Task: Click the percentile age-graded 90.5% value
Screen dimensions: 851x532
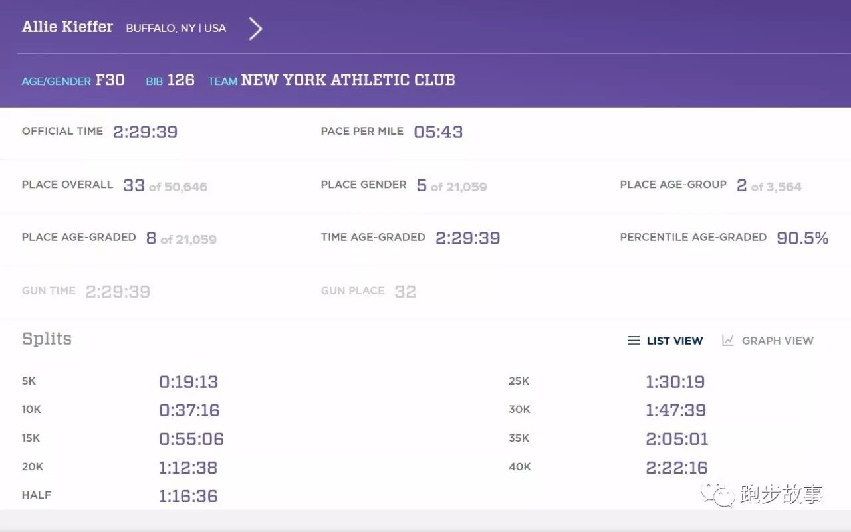Action: pos(802,238)
